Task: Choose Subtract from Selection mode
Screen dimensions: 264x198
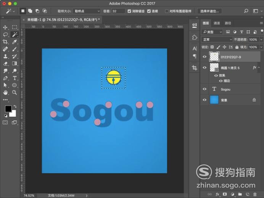Action: 37,11
